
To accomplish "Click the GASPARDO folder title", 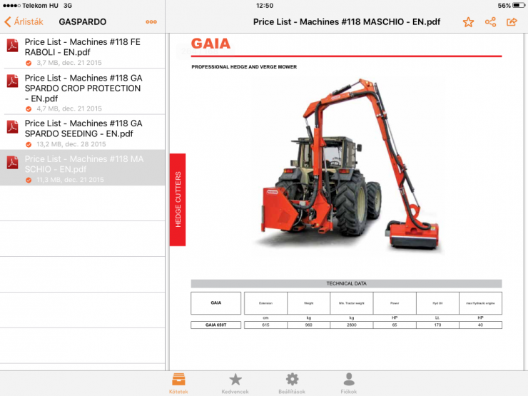I will (x=83, y=22).
